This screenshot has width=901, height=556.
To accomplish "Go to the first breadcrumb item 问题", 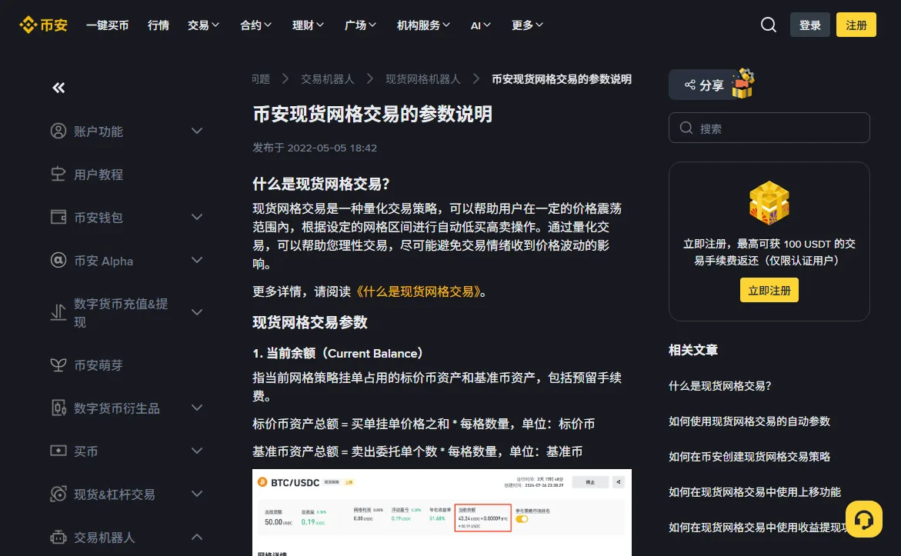I will pyautogui.click(x=260, y=79).
